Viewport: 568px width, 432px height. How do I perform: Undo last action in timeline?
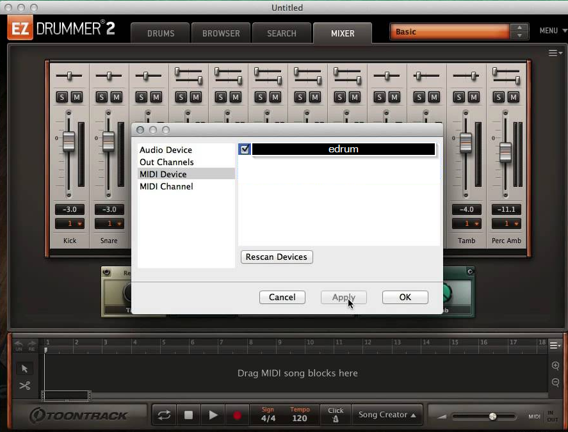[19, 346]
